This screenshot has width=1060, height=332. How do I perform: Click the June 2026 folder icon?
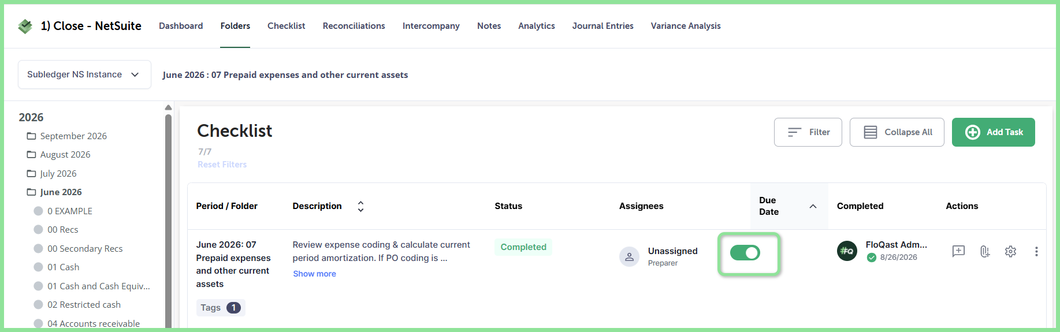click(31, 192)
